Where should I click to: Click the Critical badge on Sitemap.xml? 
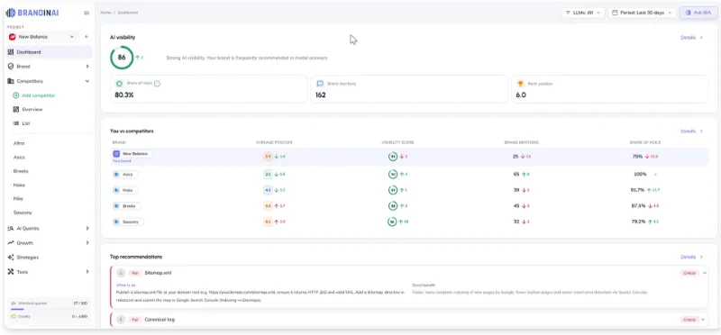tap(689, 273)
